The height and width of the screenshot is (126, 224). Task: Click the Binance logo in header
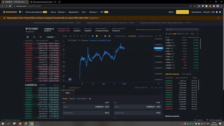click(10, 12)
